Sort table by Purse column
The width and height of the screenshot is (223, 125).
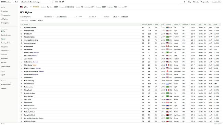pyautogui.click(x=216, y=24)
